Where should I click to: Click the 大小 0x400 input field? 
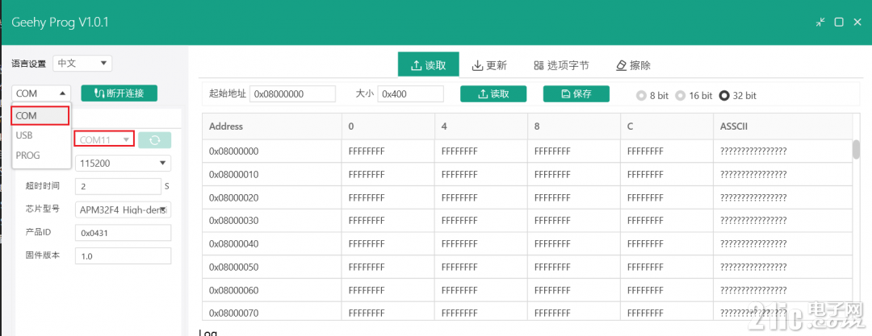click(410, 93)
